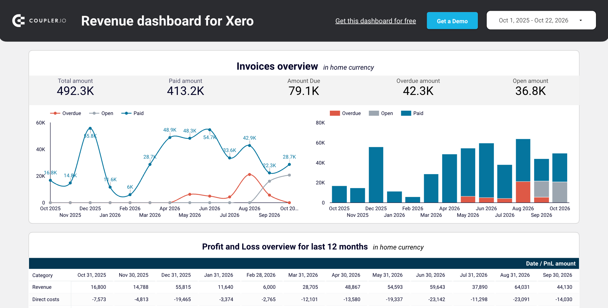This screenshot has height=308, width=608.
Task: Select the date range Oct 1, 2025 - Oct 22, 2026
Action: point(541,20)
